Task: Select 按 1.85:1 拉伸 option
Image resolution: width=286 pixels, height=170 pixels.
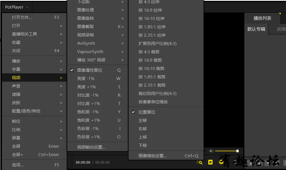Action: point(166,27)
